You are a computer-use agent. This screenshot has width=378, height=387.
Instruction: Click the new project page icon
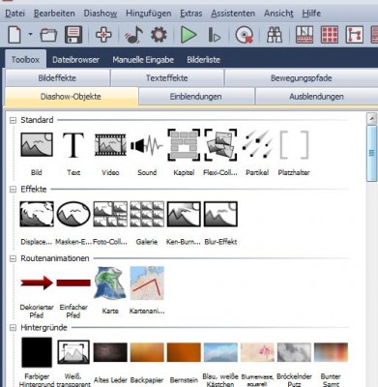15,35
